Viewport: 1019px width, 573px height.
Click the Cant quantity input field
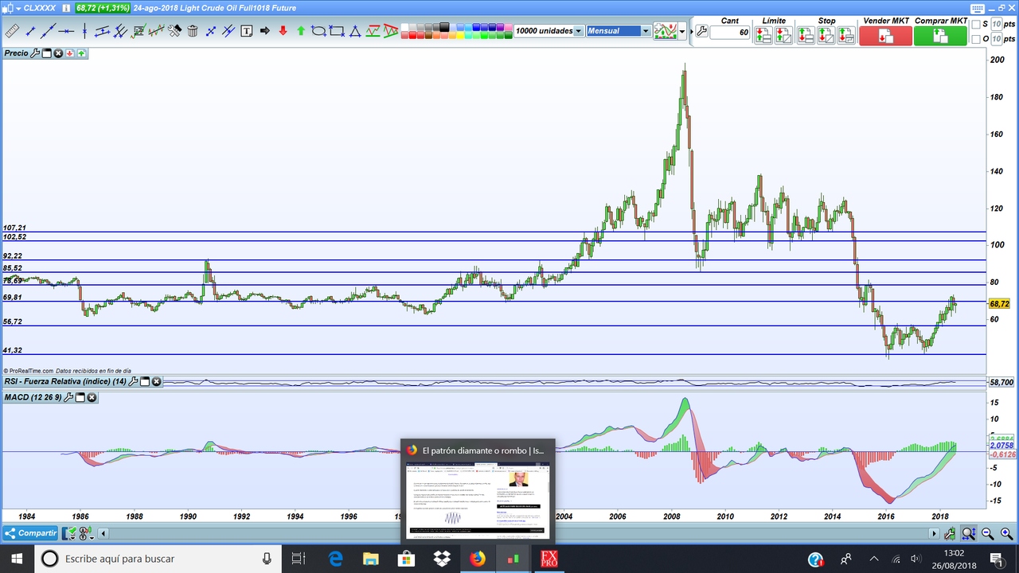[729, 32]
